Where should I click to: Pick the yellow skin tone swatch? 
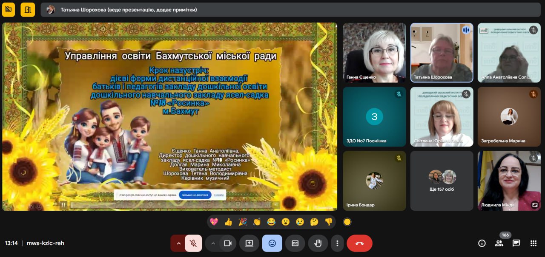pos(347,222)
